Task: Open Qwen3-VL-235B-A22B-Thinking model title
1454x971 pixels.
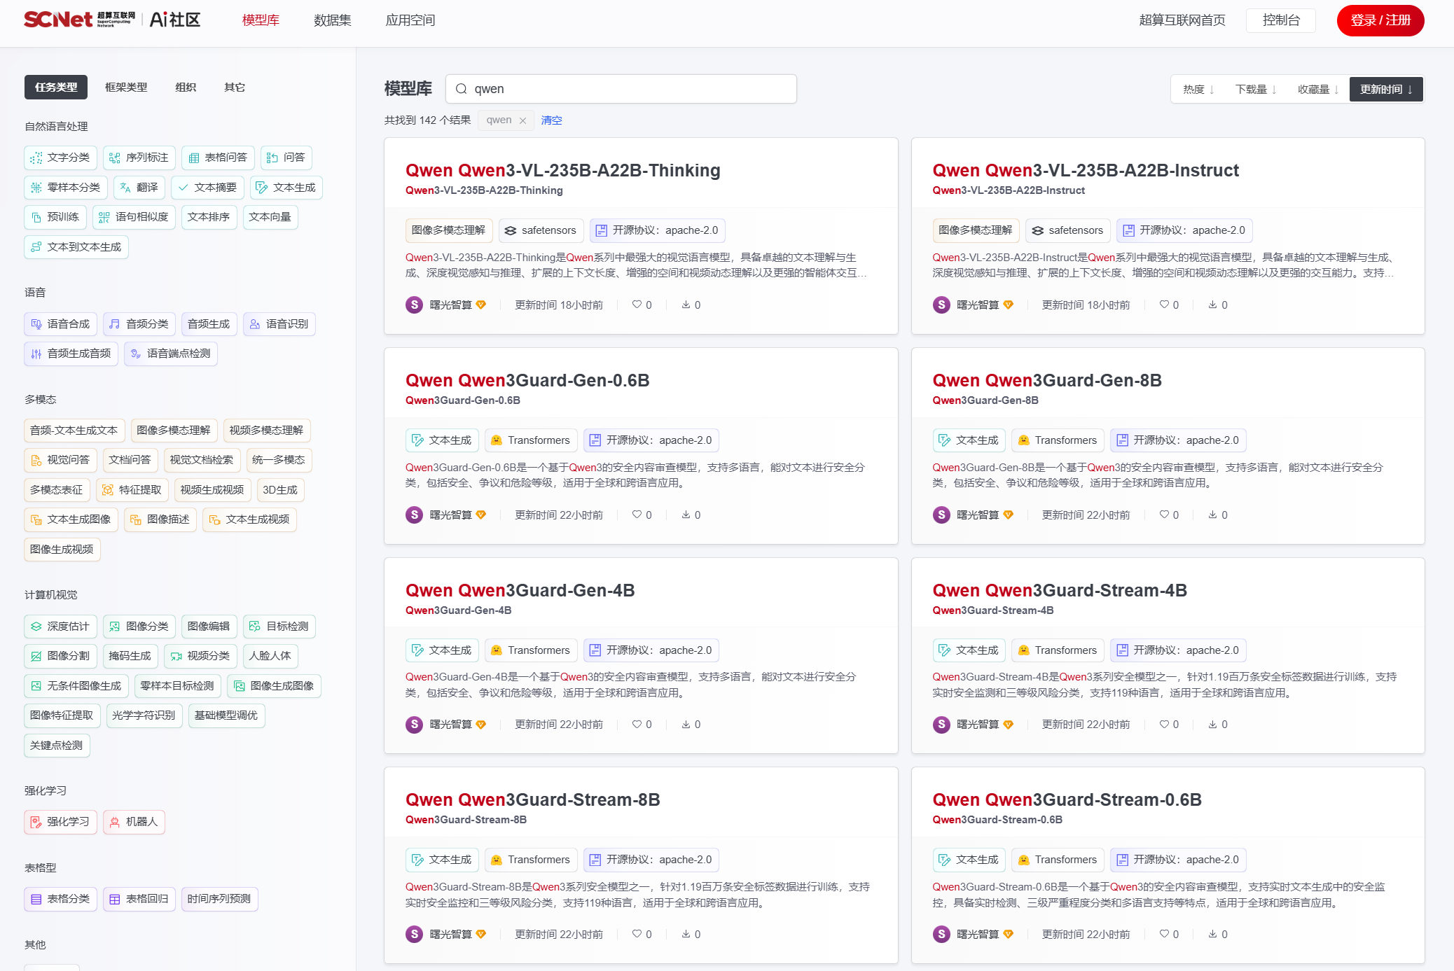Action: tap(563, 170)
